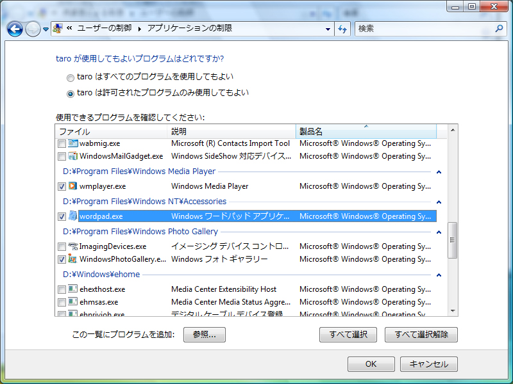Check the WindowsMailGadget.exe checkbox

coord(62,156)
